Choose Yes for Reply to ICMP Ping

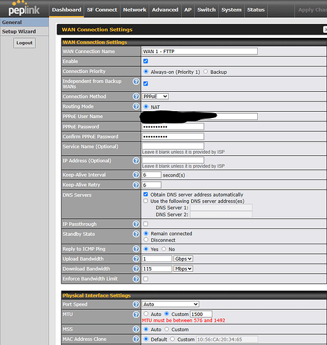pyautogui.click(x=146, y=249)
